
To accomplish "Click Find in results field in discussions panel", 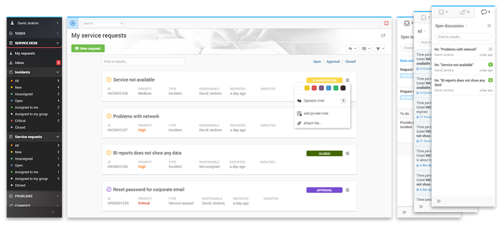I will 464,37.
